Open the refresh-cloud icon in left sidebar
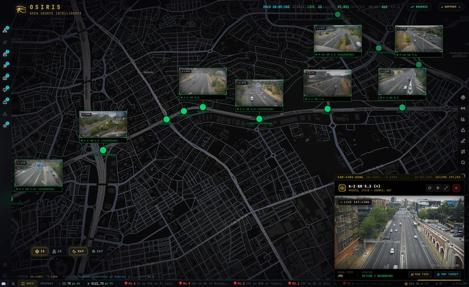Image resolution: width=469 pixels, height=287 pixels. point(5,90)
